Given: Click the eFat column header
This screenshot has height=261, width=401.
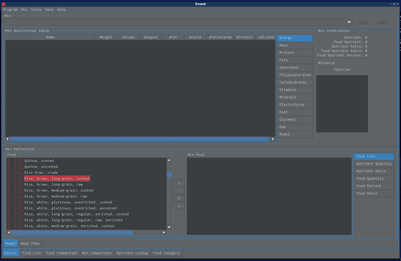Looking at the screenshot, I should 173,37.
